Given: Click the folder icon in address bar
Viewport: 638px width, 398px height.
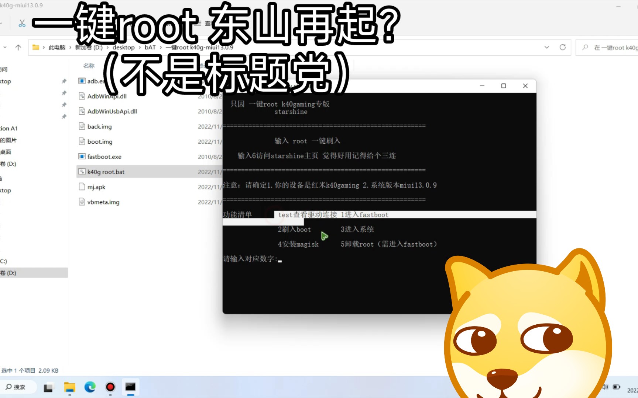Looking at the screenshot, I should click(x=36, y=47).
